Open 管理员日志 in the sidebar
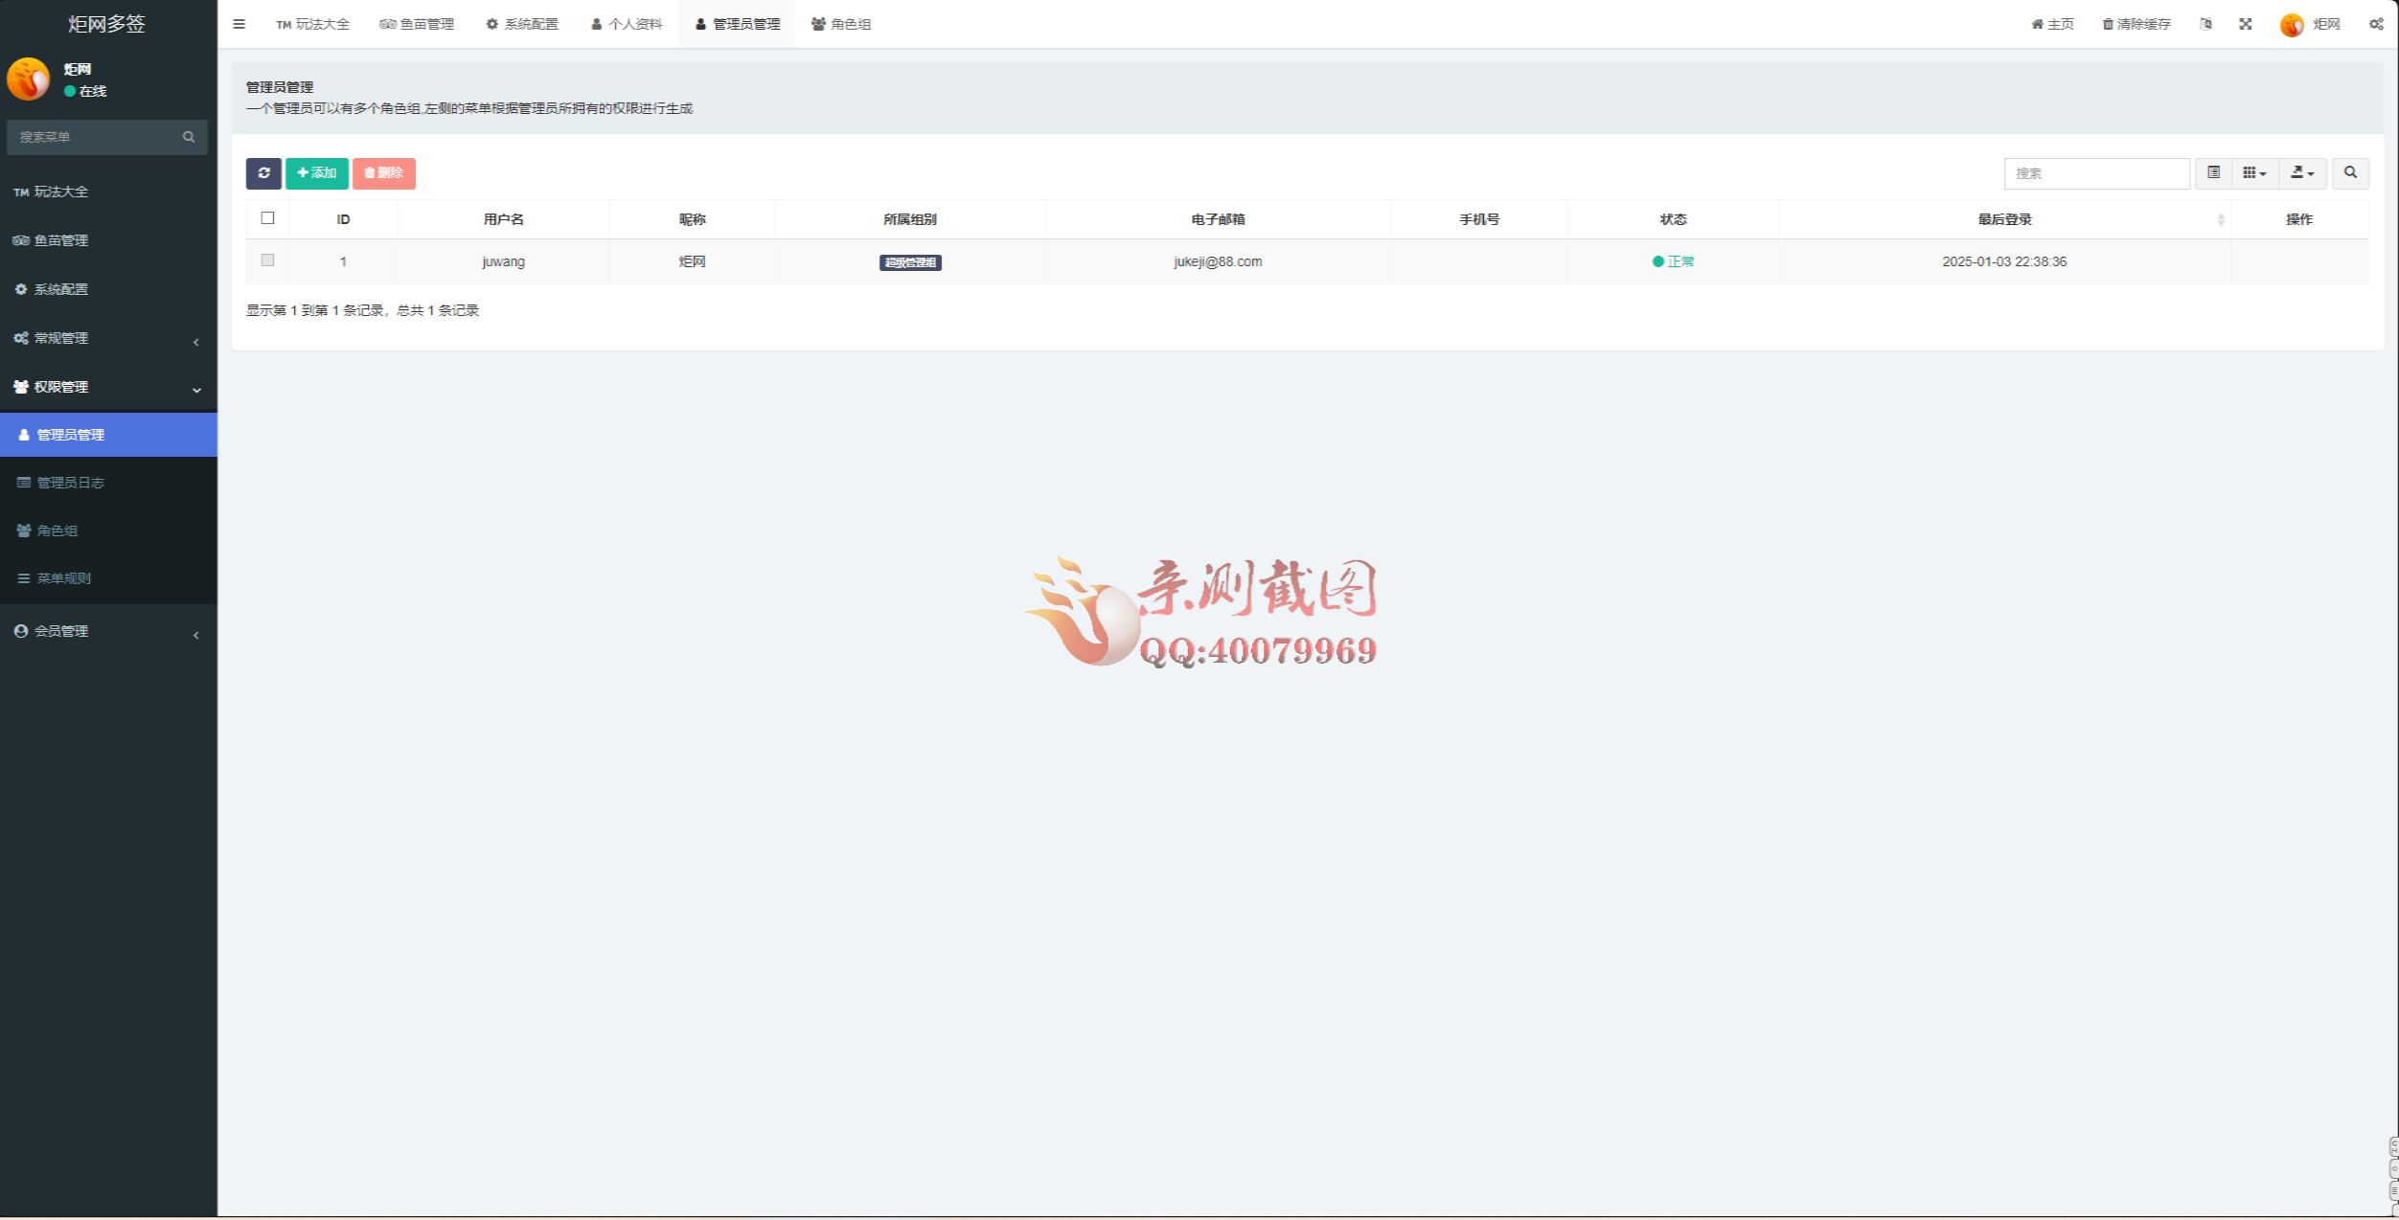The image size is (2399, 1220). [70, 483]
